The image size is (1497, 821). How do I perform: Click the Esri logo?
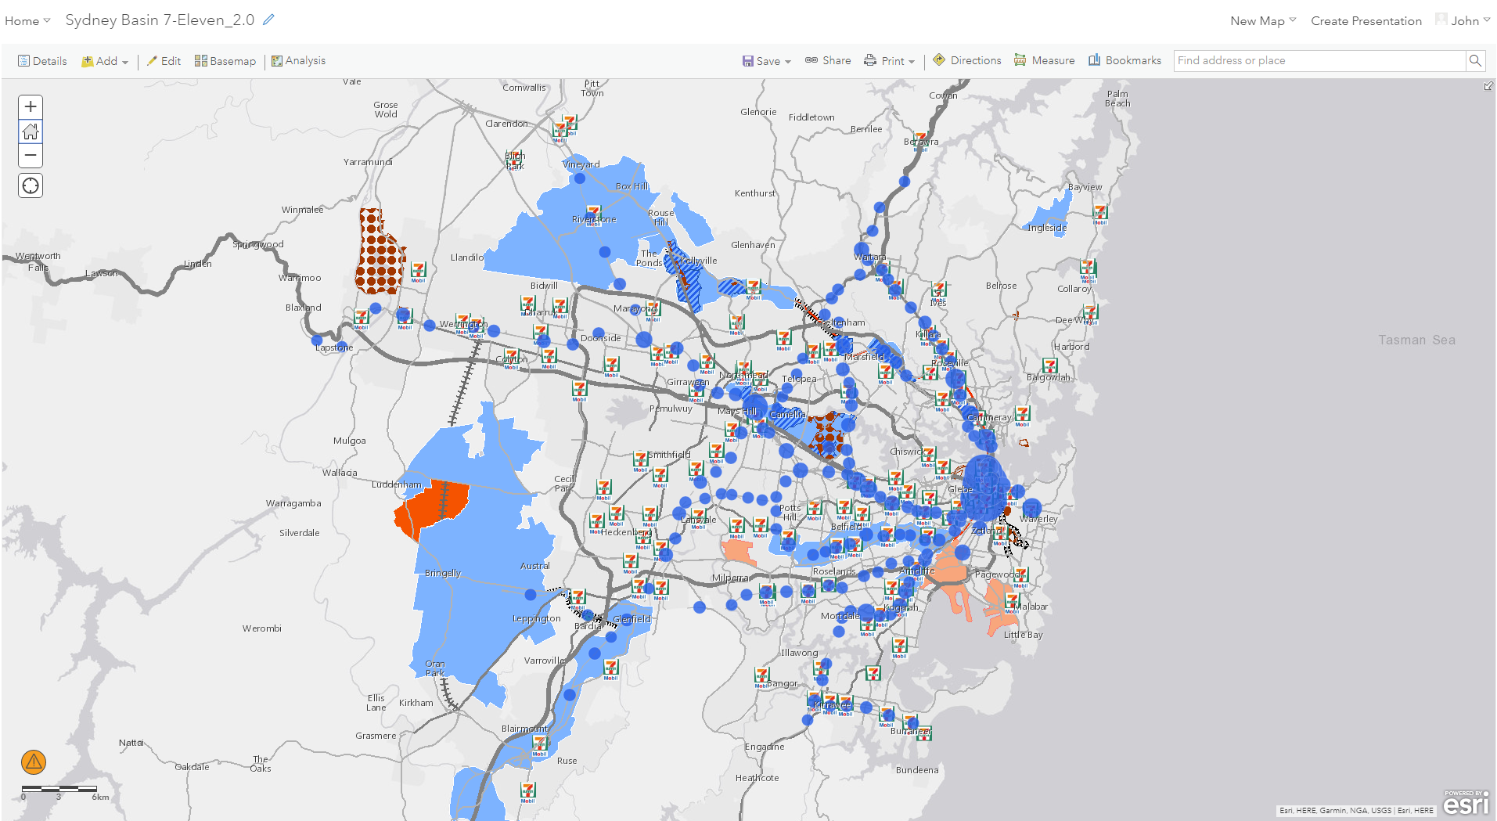[1466, 803]
